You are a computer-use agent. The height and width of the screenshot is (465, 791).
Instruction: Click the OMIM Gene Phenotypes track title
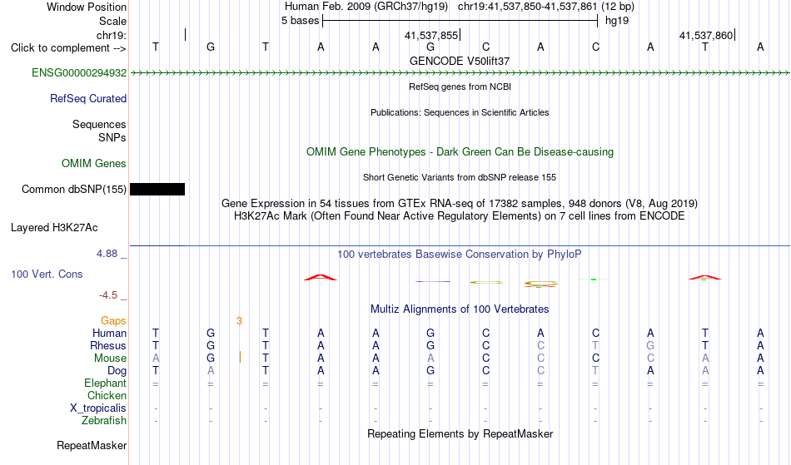click(460, 152)
